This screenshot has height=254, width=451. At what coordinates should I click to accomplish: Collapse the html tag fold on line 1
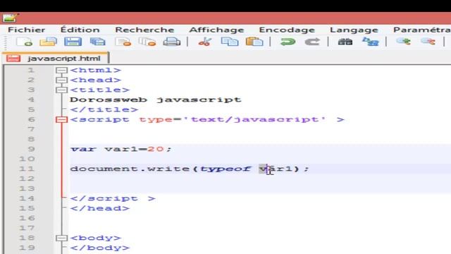coord(61,71)
